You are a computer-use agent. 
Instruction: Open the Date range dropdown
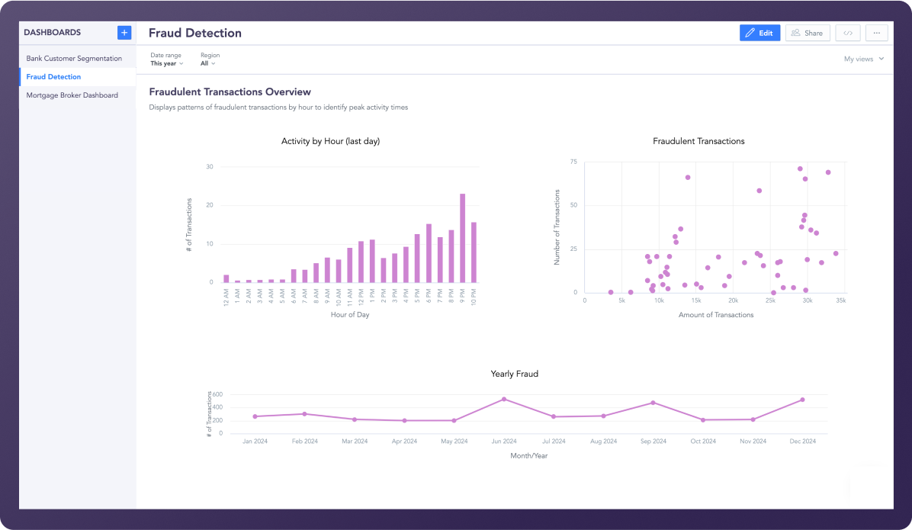click(166, 63)
